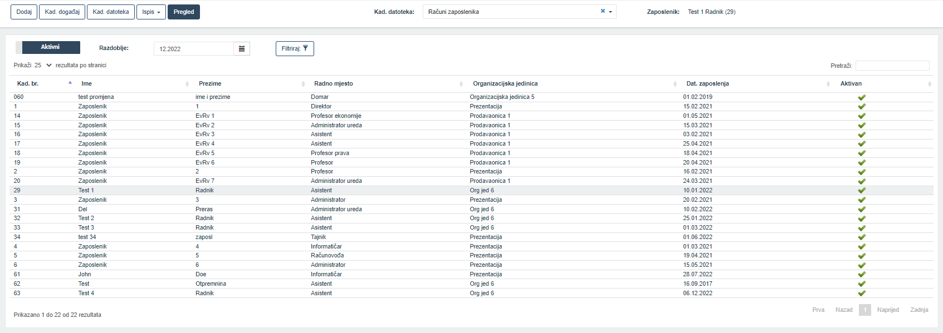Select the row for Del Preras
This screenshot has width=943, height=333.
471,209
